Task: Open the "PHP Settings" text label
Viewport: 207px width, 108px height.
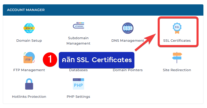Action: pos(78,96)
